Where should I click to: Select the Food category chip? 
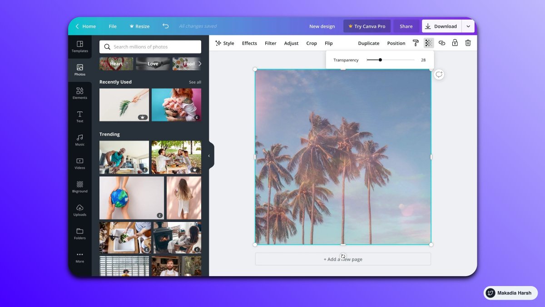coord(187,64)
